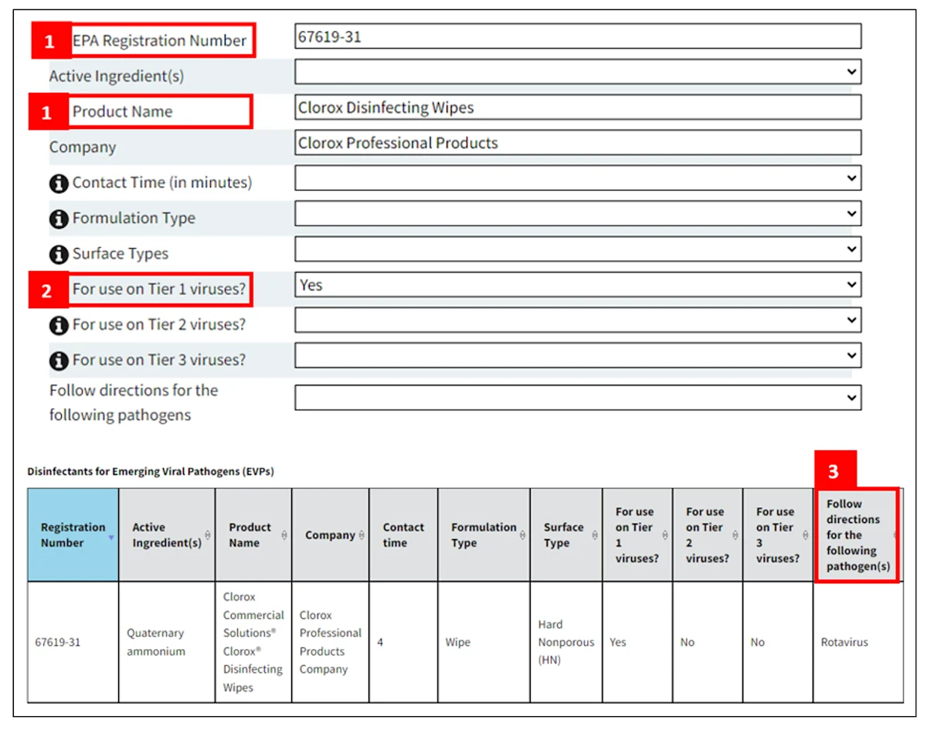Sort by Registration Number column arrow

[112, 536]
